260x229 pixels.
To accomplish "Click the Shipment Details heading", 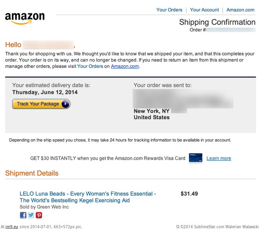I will click(x=32, y=173).
